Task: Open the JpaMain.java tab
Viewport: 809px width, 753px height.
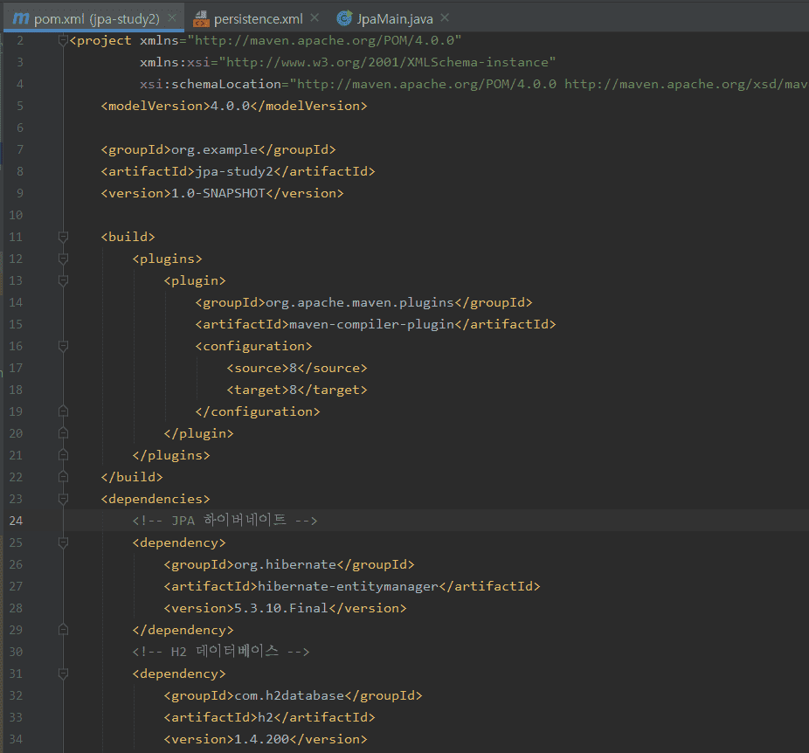Action: [395, 19]
